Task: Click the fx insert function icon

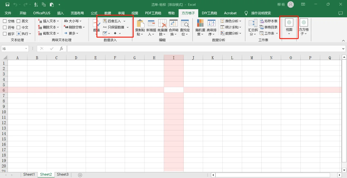Action: coord(62,49)
